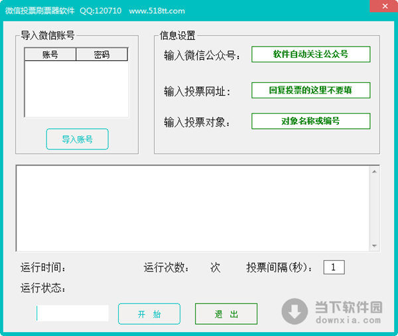The image size is (398, 336).
Task: Click the log scrollbar up arrow
Action: 374,172
